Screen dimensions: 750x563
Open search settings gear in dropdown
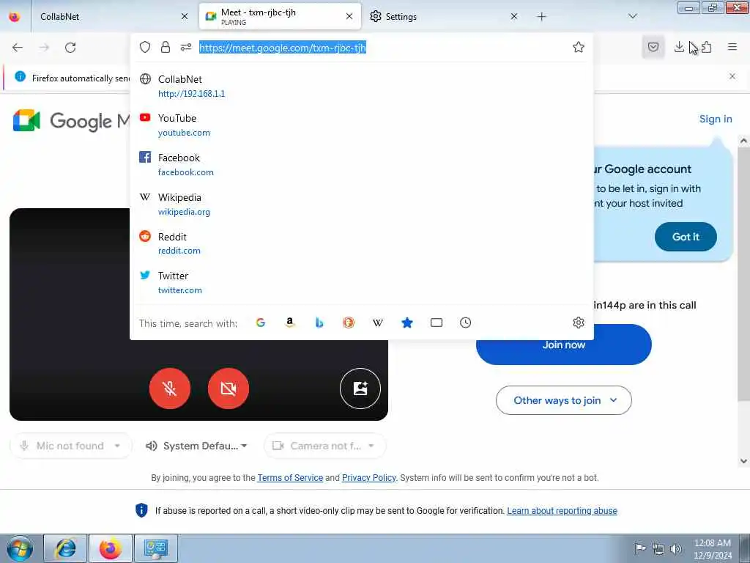coord(579,323)
